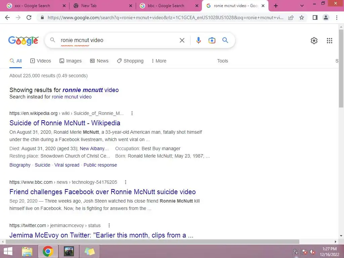Open the Suicide section link
Screen dimensions: 344x258
click(43, 165)
